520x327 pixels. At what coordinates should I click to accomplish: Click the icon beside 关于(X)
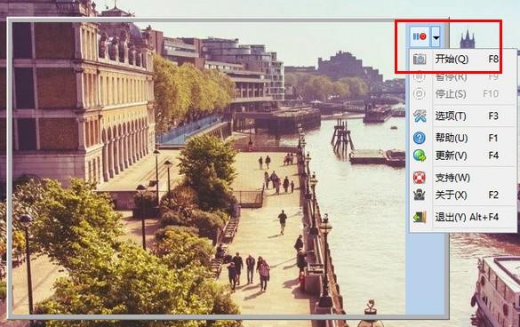(420, 195)
